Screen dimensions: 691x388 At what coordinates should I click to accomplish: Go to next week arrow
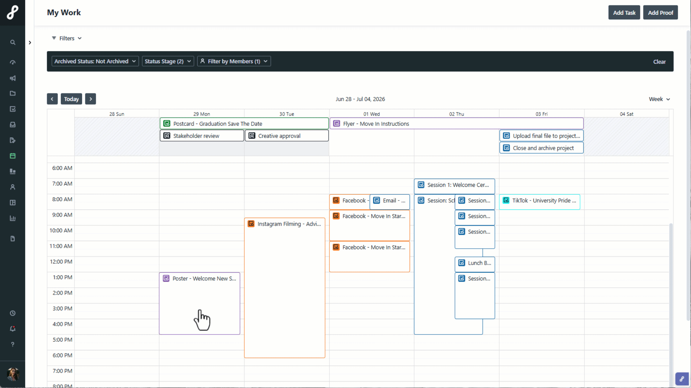[90, 99]
